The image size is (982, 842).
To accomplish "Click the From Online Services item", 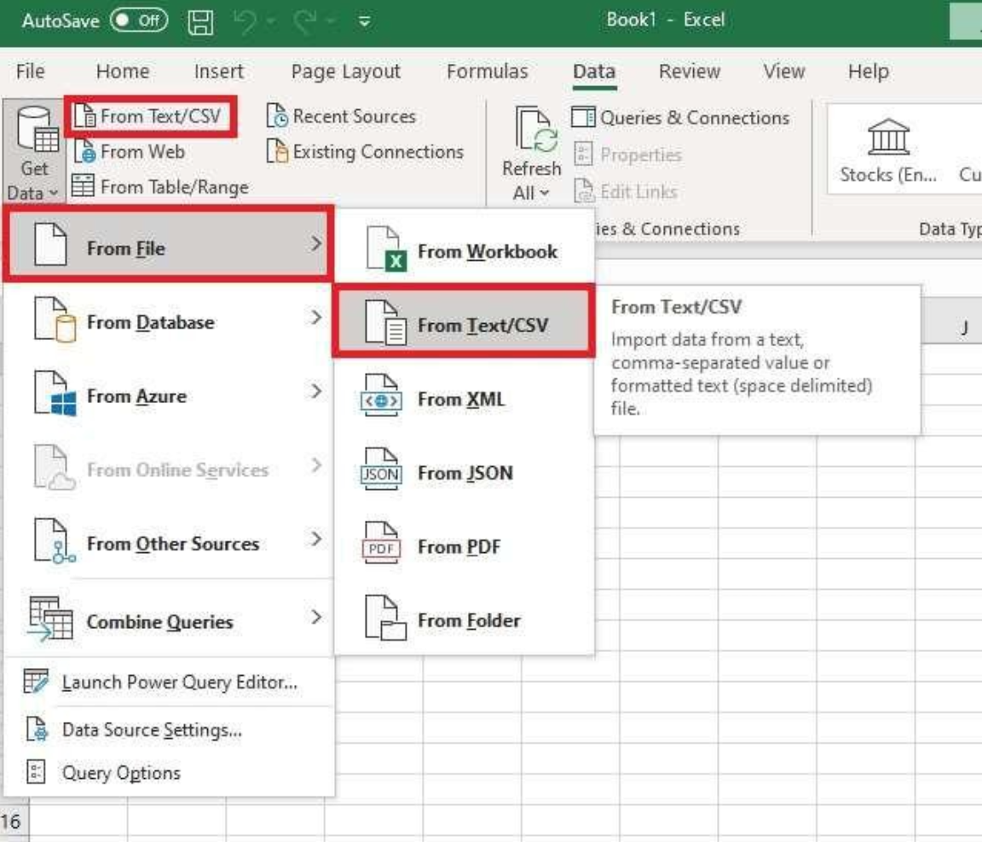I will pyautogui.click(x=168, y=469).
